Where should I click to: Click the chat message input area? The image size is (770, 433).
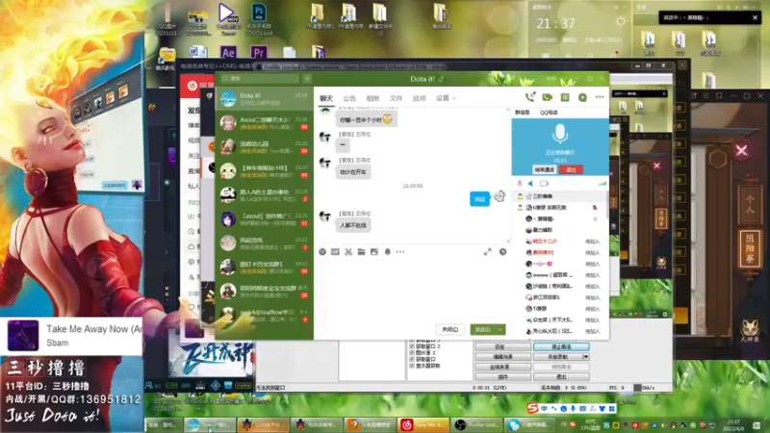click(412, 290)
